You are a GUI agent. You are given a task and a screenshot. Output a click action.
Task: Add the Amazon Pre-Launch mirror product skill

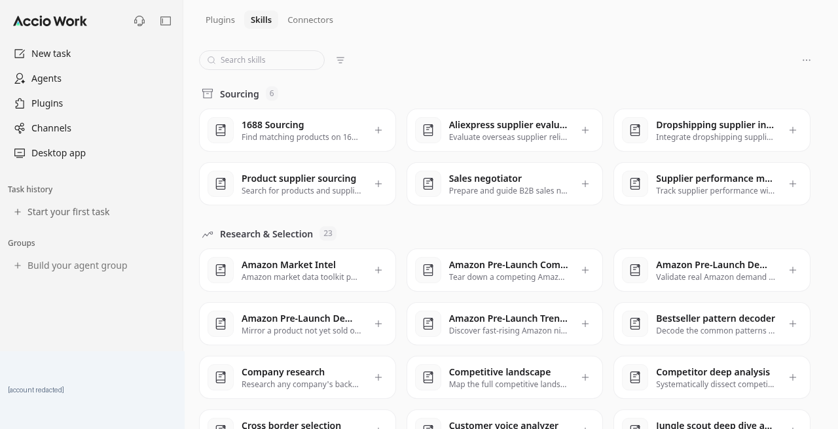click(378, 324)
